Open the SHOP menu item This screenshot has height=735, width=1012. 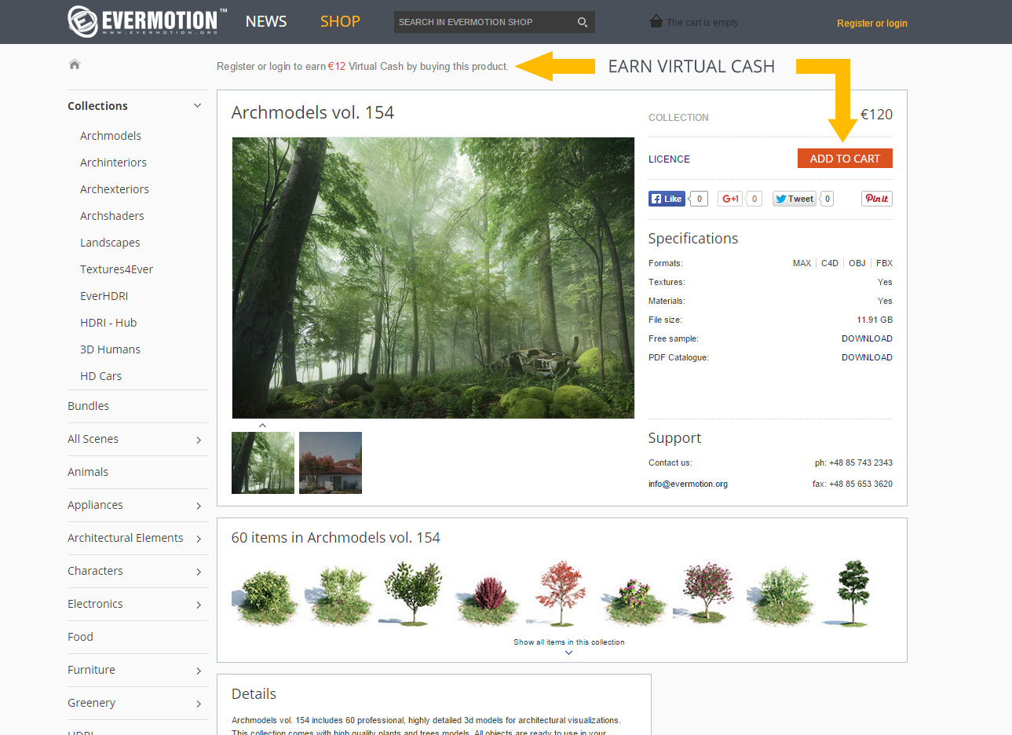[340, 21]
